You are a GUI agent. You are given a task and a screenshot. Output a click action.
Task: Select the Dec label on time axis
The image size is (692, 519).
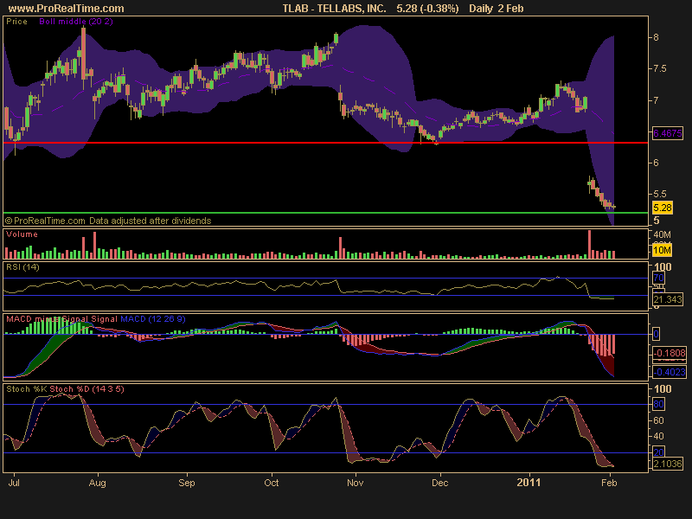point(439,483)
